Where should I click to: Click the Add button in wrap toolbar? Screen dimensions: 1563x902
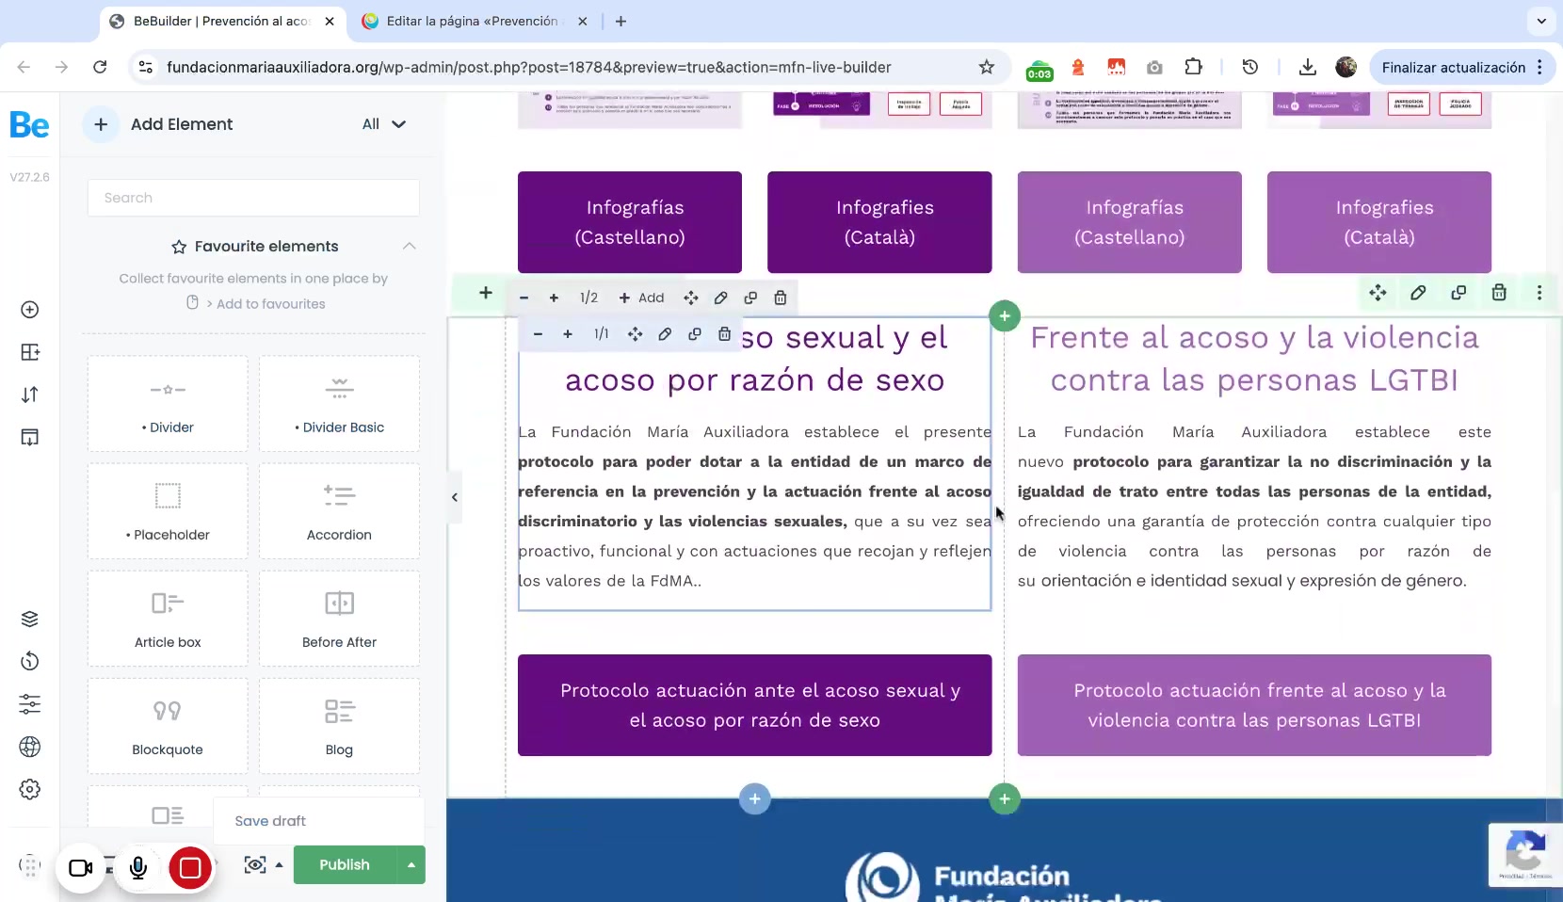pyautogui.click(x=641, y=298)
